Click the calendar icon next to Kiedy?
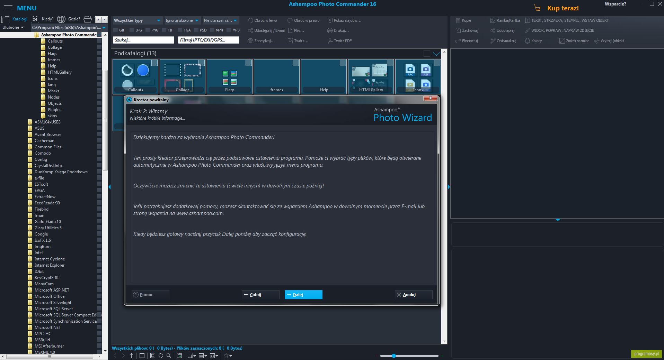The width and height of the screenshot is (664, 360). [x=35, y=19]
